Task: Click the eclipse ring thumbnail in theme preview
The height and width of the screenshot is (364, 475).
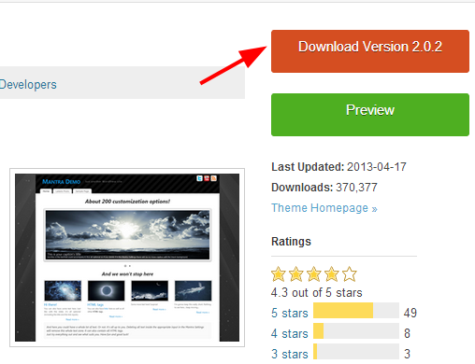Action: pyautogui.click(x=107, y=290)
